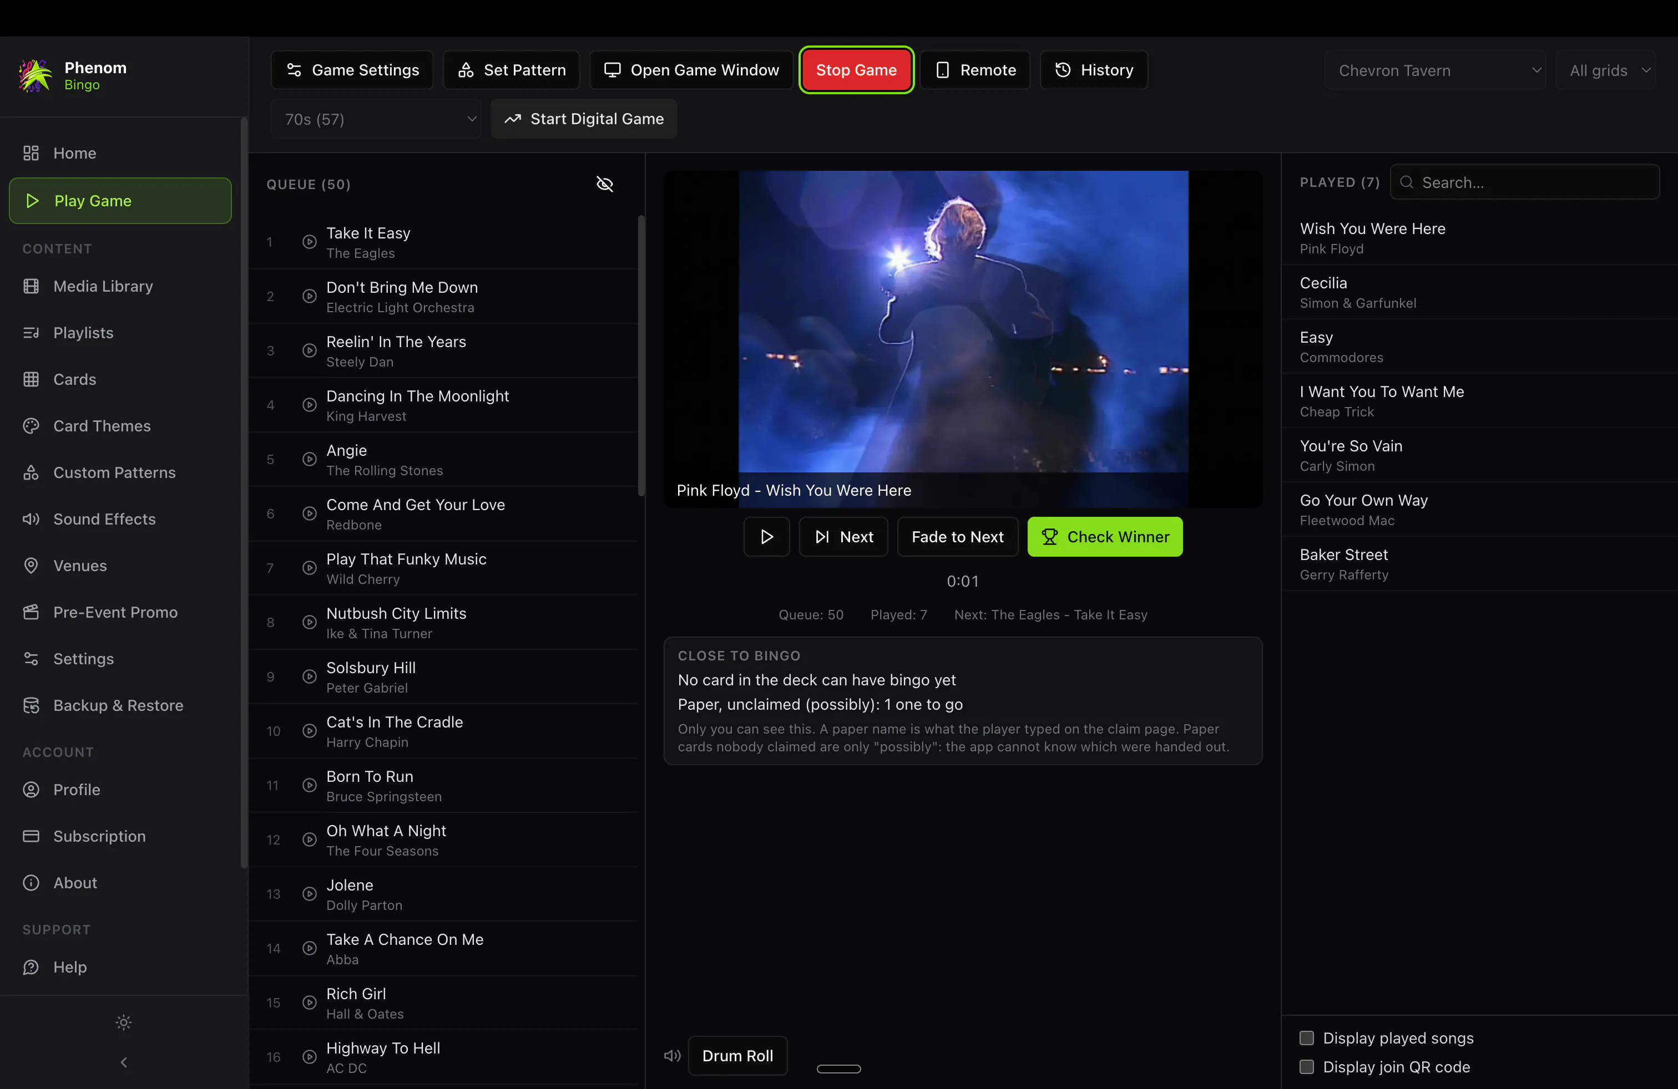1678x1089 pixels.
Task: Click the play icon beside Born To Run
Action: [309, 785]
